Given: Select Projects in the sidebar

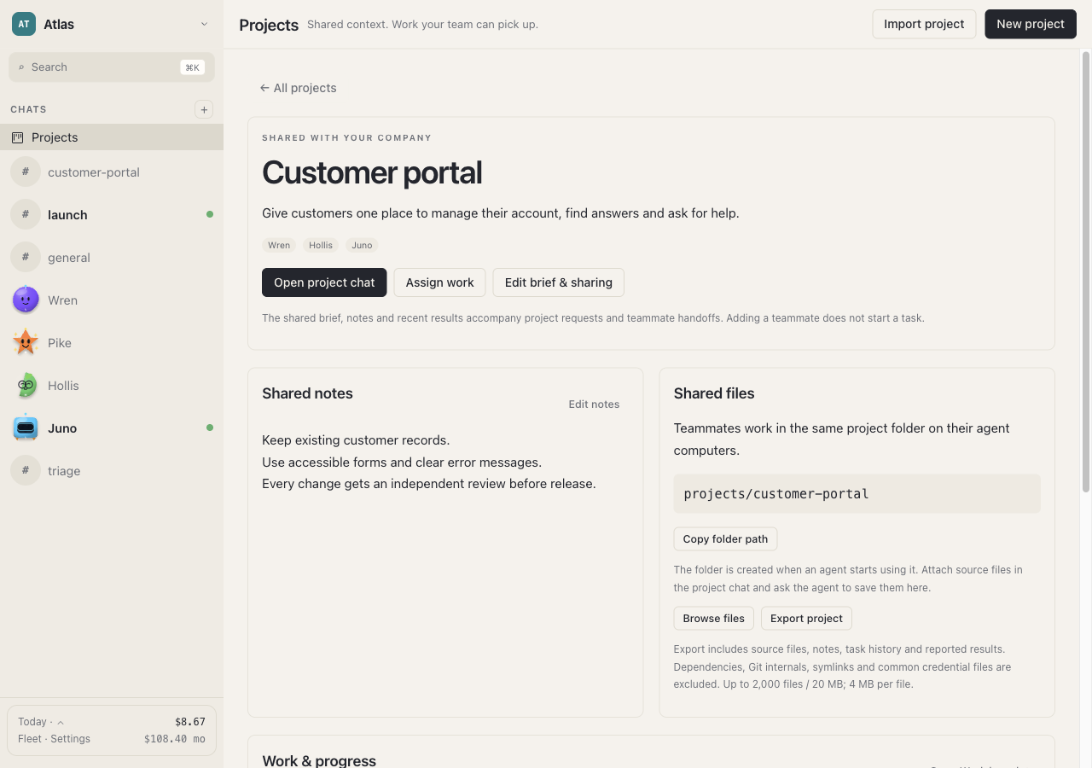Looking at the screenshot, I should pyautogui.click(x=112, y=137).
